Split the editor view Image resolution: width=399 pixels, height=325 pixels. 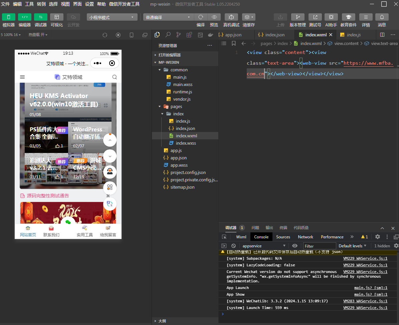(x=382, y=35)
